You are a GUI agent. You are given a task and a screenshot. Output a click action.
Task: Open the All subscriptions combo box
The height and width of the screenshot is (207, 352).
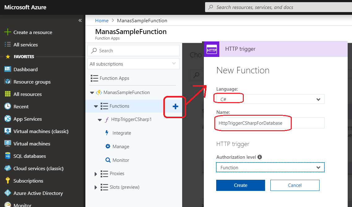coord(133,64)
